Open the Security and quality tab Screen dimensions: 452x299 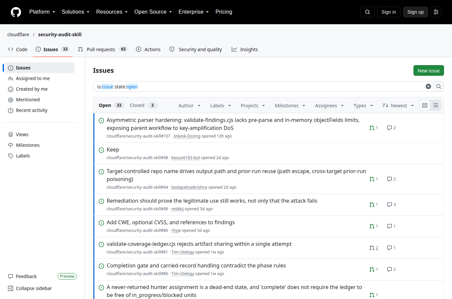click(195, 50)
